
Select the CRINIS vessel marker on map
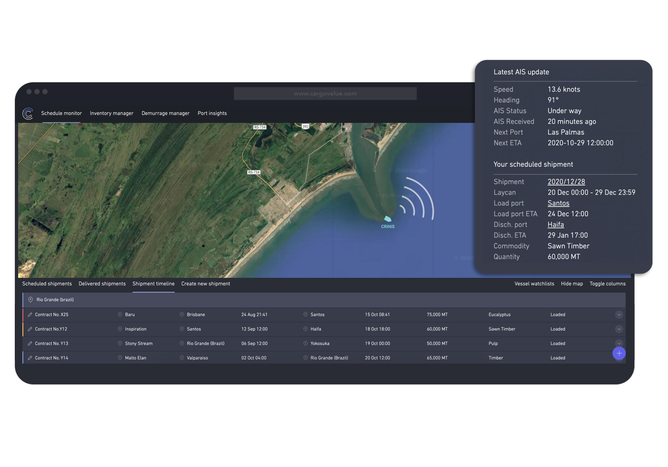[387, 219]
